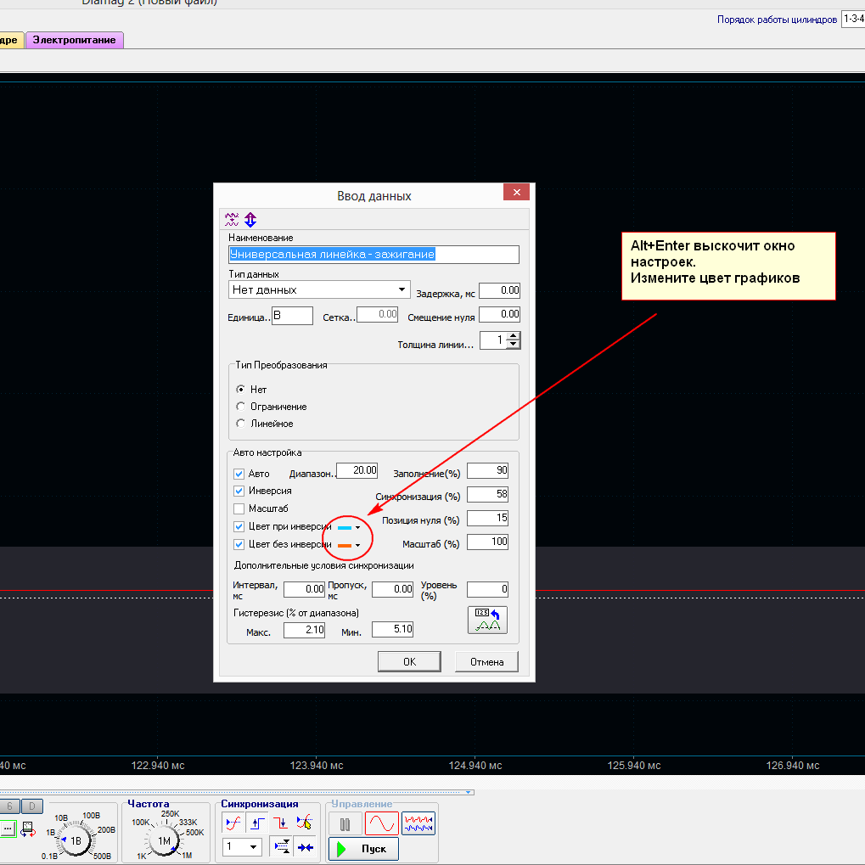Click the Задержка, мс input field

pos(499,290)
